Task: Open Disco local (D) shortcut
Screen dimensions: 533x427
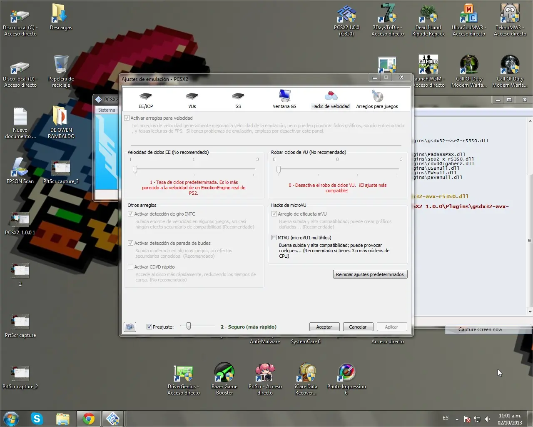Action: (x=20, y=73)
